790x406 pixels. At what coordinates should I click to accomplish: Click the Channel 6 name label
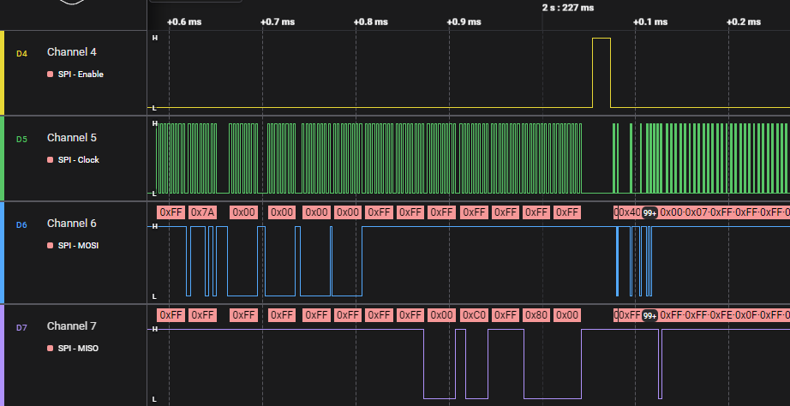click(71, 224)
